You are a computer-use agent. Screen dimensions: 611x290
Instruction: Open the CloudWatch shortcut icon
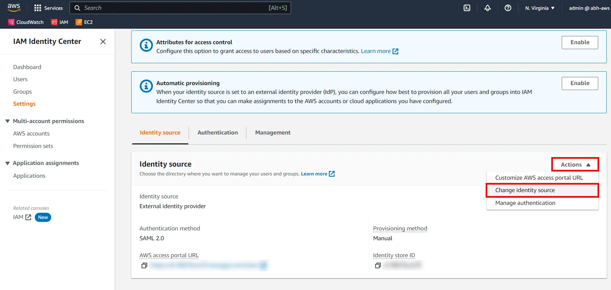pos(11,22)
